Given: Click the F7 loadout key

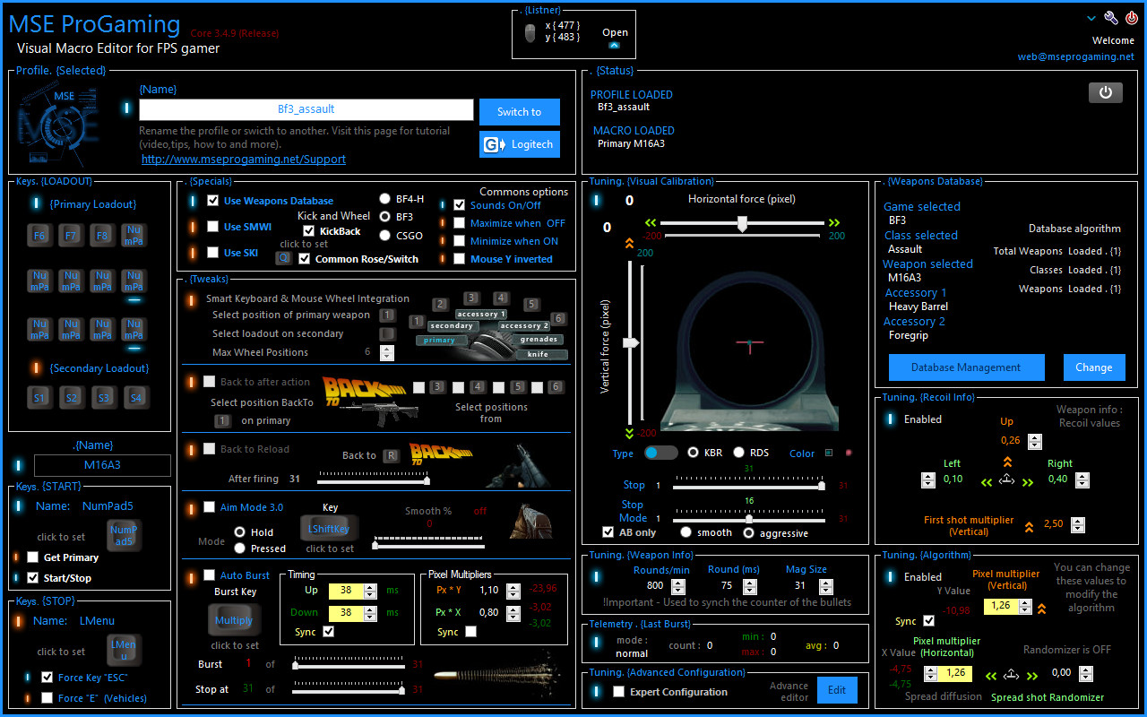Looking at the screenshot, I should click(71, 236).
